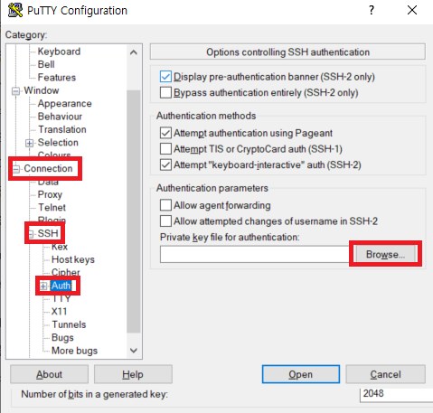Select Tunnels under SSH
Viewport: 433px width, 413px height.
(x=69, y=324)
